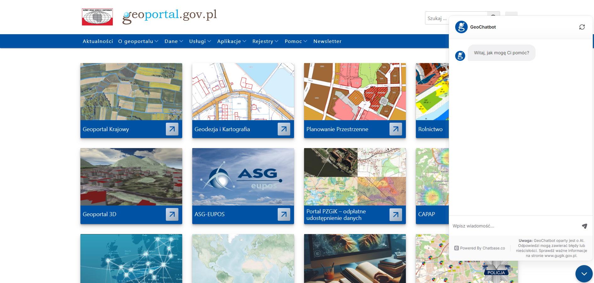Click the ASG-EUPOS tile arrow icon
Viewport: 594px width, 283px height.
click(284, 214)
